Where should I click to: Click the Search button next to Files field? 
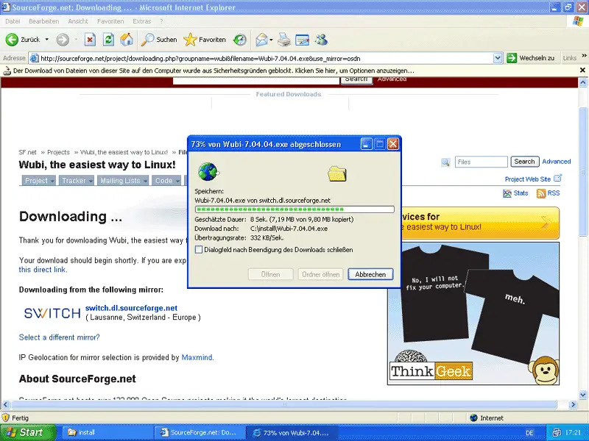[x=524, y=162]
